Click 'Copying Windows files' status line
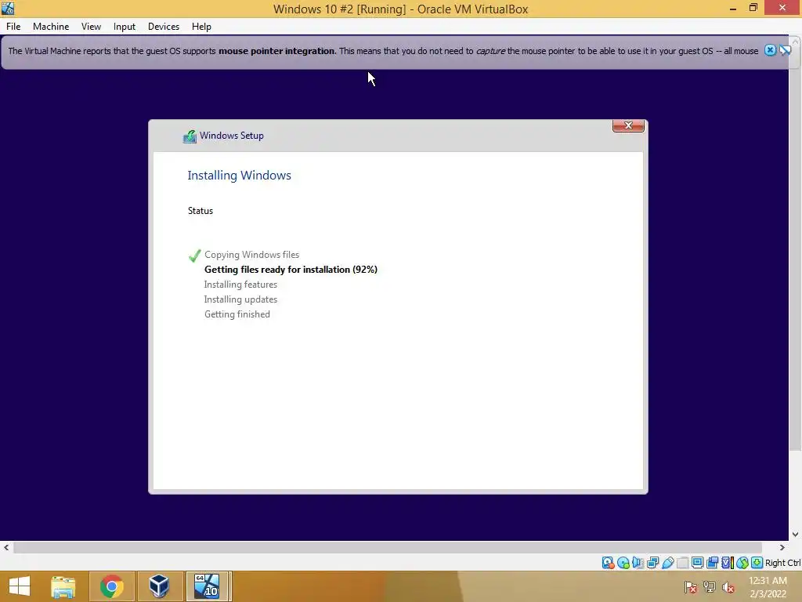The image size is (802, 602). (x=251, y=255)
